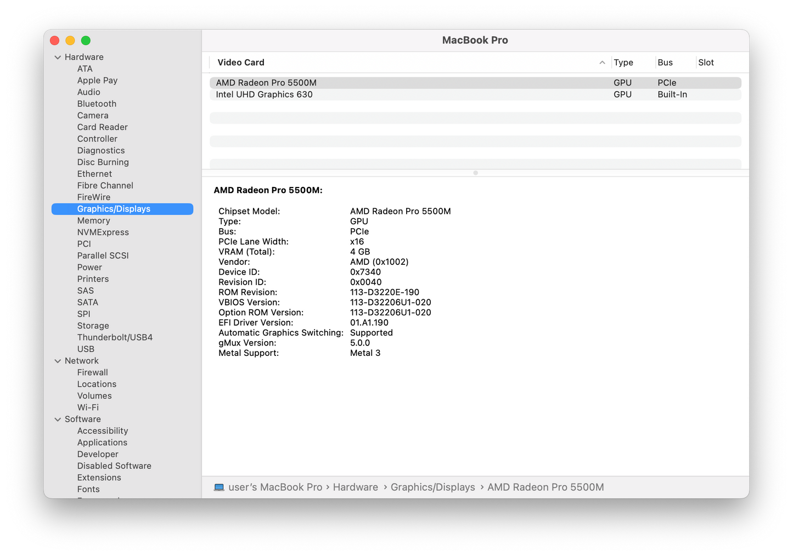Select SATA in the sidebar

click(88, 303)
